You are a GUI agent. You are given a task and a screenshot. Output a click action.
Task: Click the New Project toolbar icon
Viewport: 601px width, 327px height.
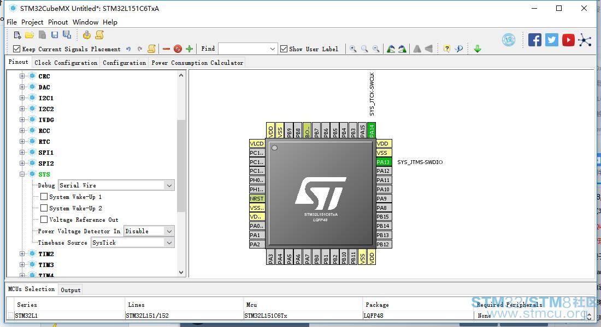pyautogui.click(x=17, y=35)
